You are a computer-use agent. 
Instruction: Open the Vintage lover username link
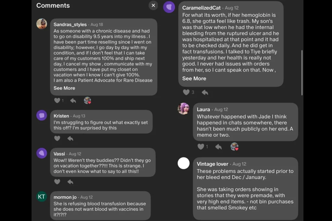[x=212, y=164]
